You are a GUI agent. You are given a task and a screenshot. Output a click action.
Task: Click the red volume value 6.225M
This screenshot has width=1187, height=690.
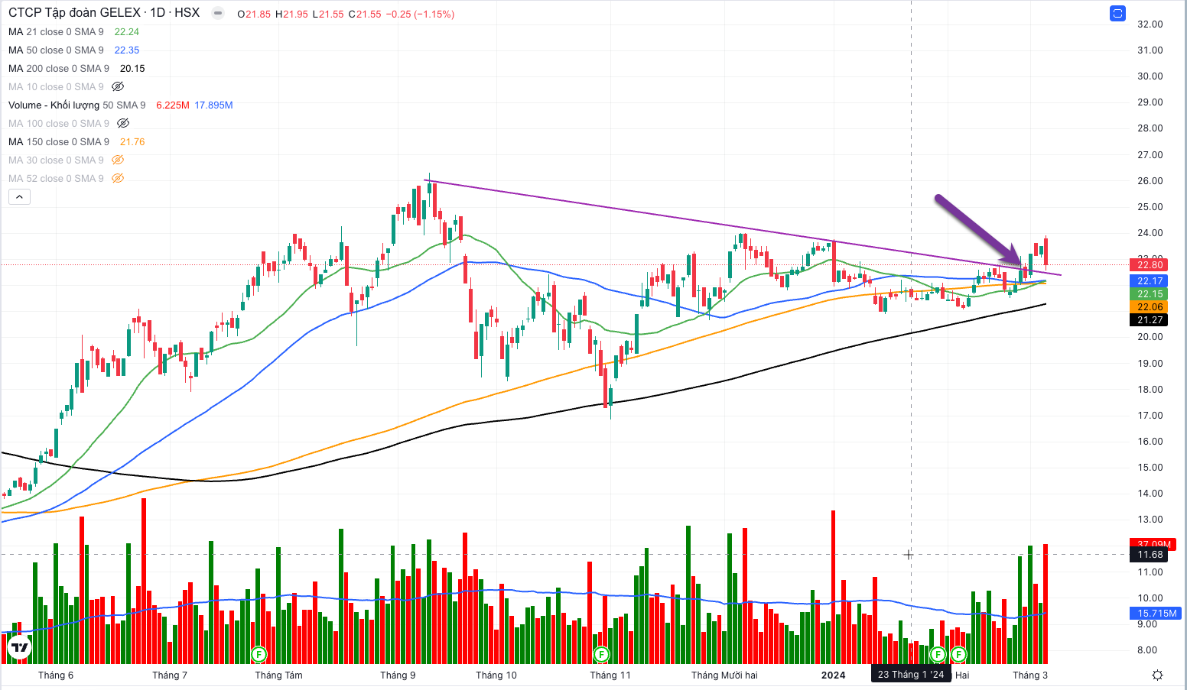click(x=173, y=105)
